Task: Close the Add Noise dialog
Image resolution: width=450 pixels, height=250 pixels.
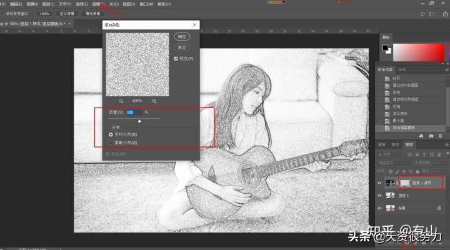Action: [x=195, y=26]
